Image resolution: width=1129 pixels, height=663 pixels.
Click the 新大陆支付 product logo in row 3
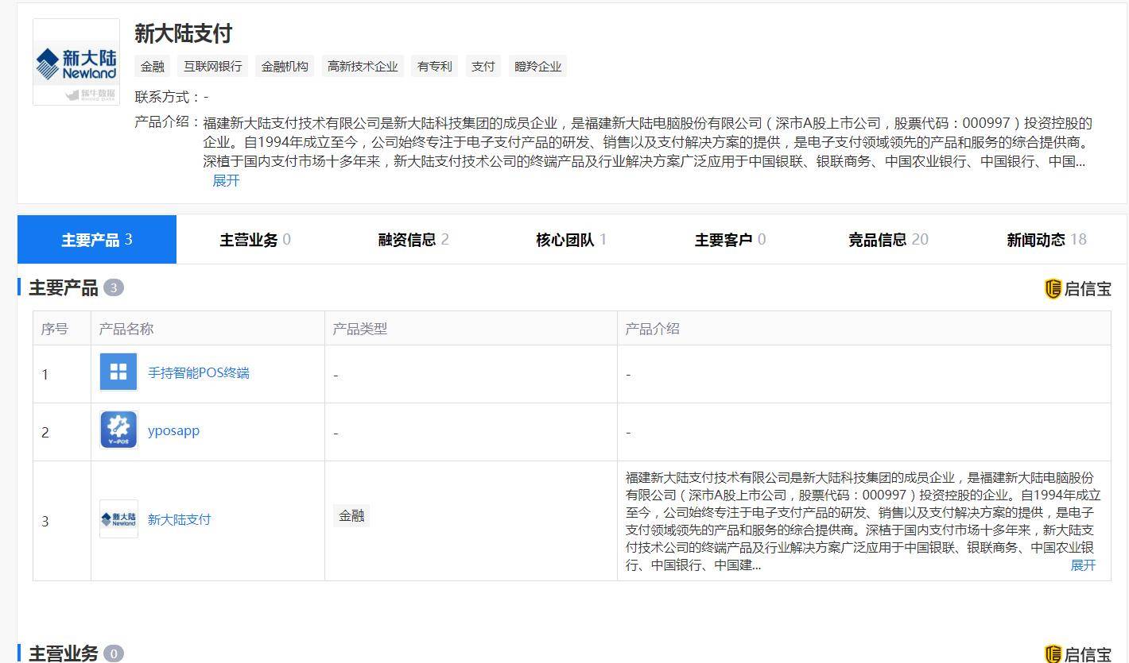[x=118, y=518]
